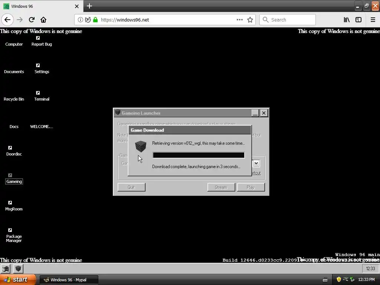Click the XP Start button
The height and width of the screenshot is (285, 380).
pyautogui.click(x=17, y=280)
